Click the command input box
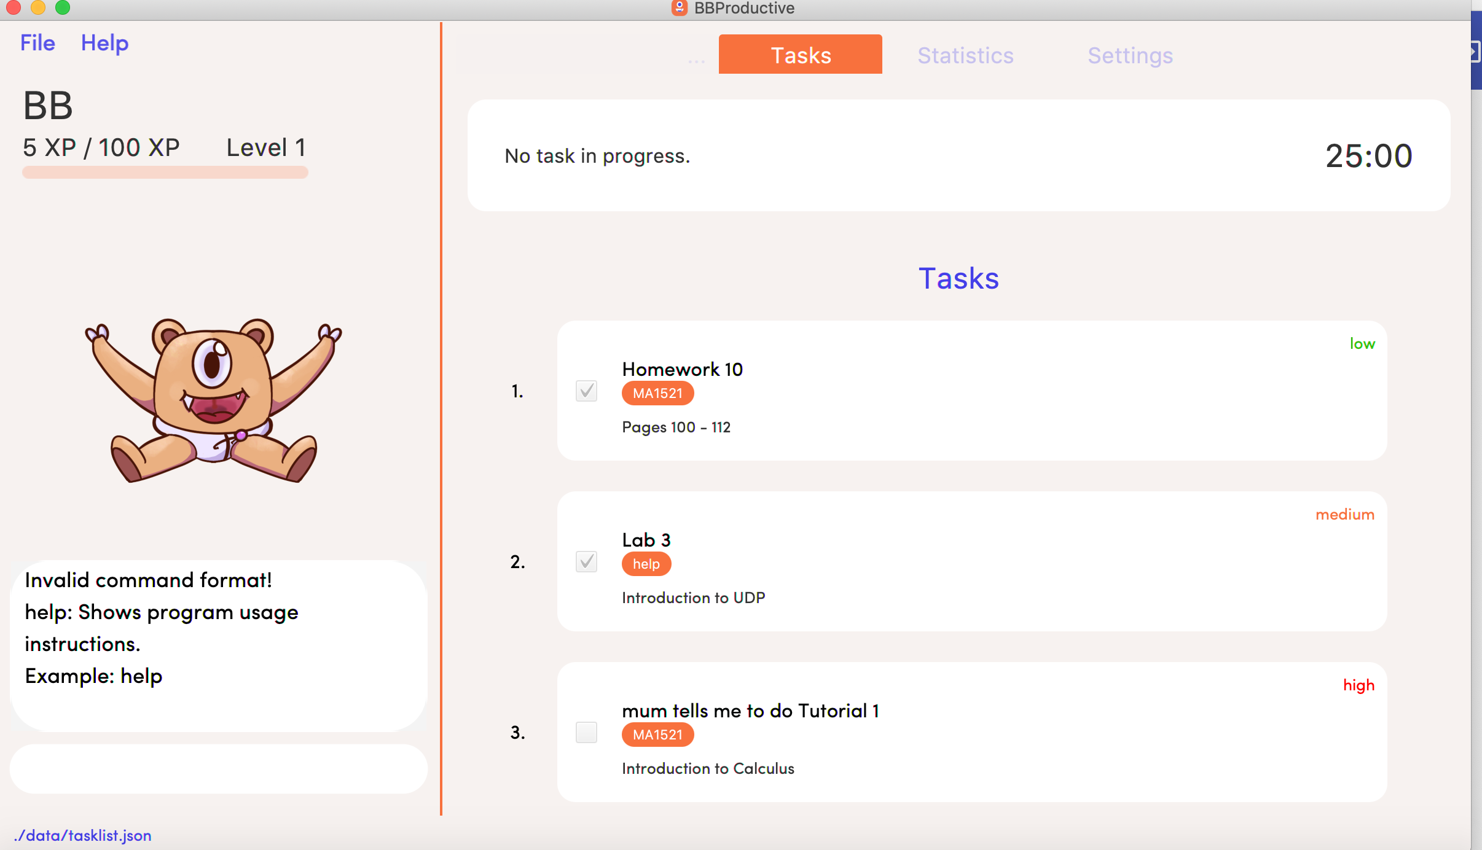 218,769
